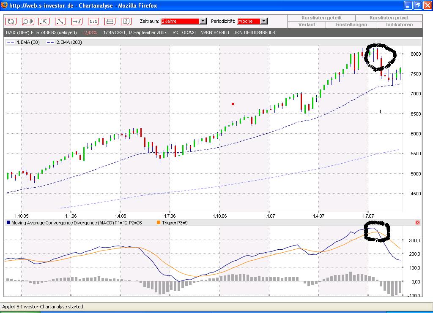Click the MACD P1=12, P2=26 legend label

[x=77, y=223]
